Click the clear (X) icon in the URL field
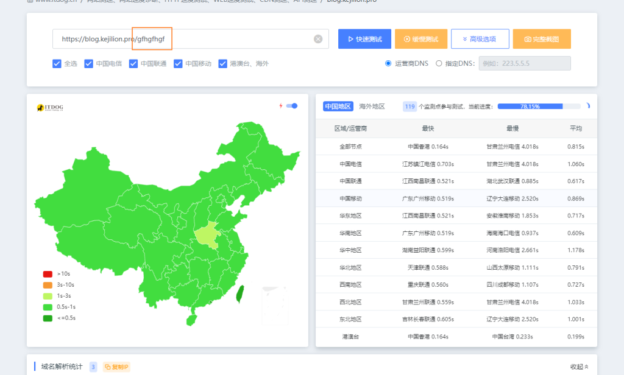 pos(317,38)
